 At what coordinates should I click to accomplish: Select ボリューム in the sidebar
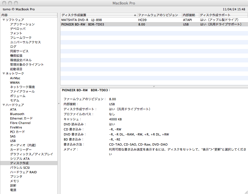point(18,96)
